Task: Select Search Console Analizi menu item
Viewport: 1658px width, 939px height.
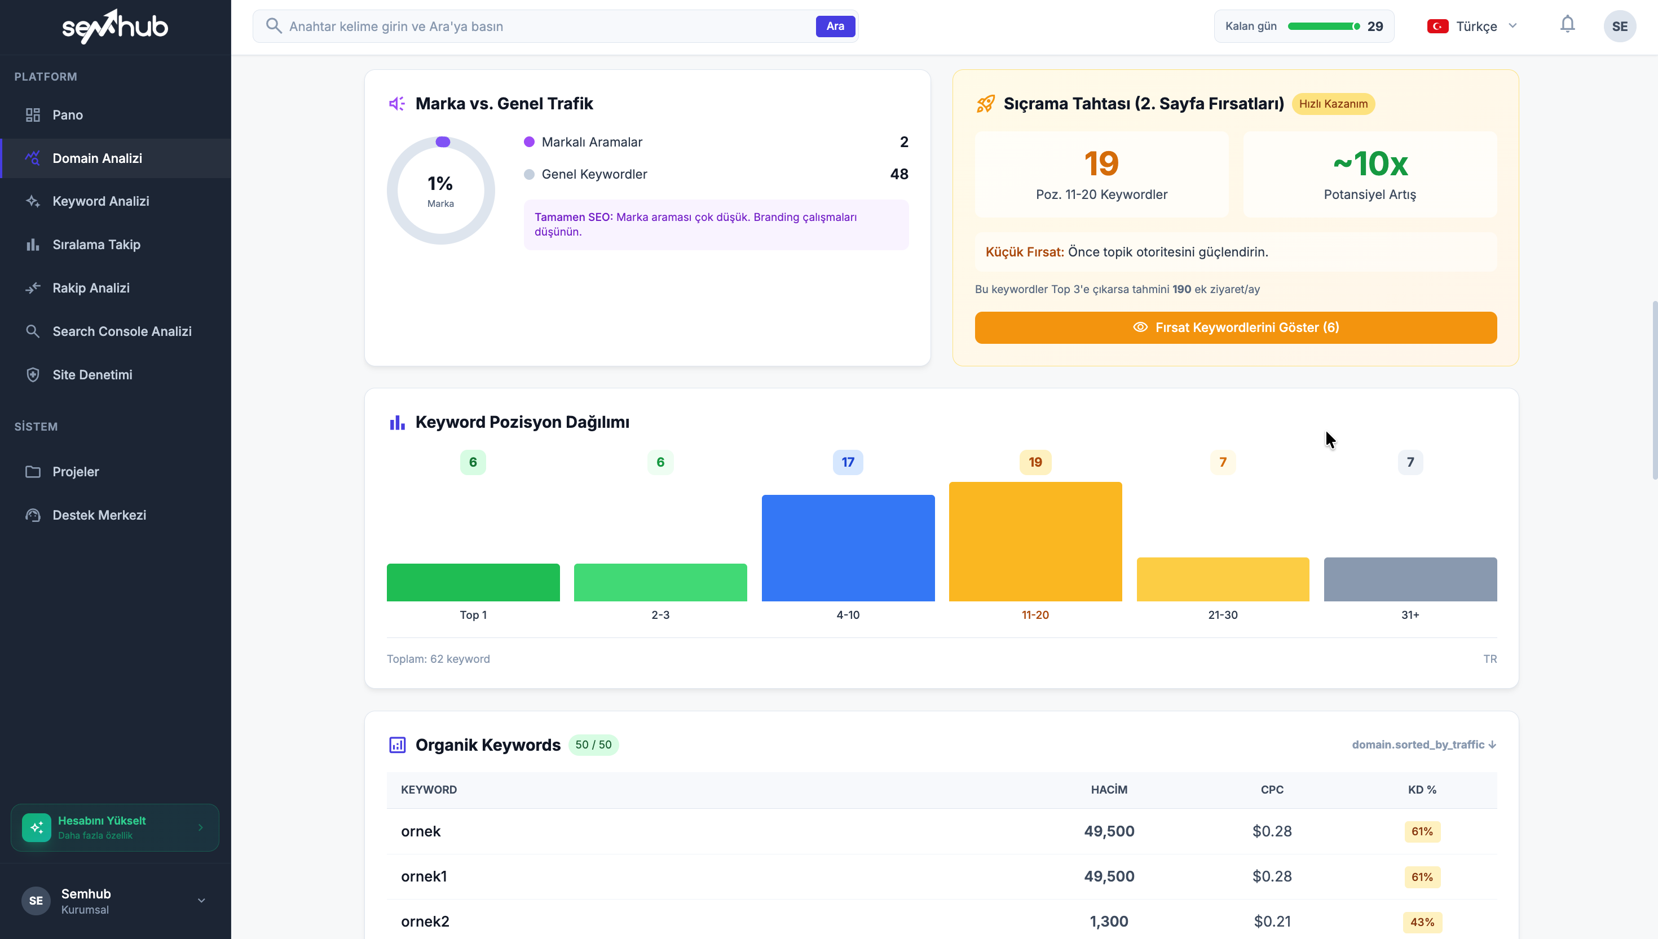Action: click(122, 331)
